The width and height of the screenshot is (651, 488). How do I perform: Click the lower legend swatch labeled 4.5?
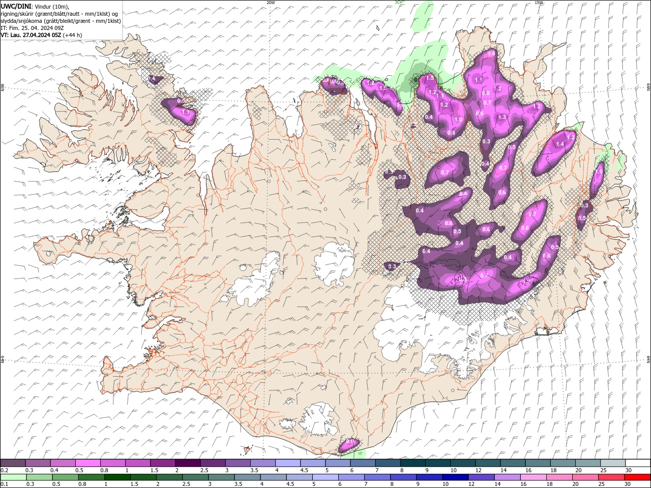click(299, 477)
